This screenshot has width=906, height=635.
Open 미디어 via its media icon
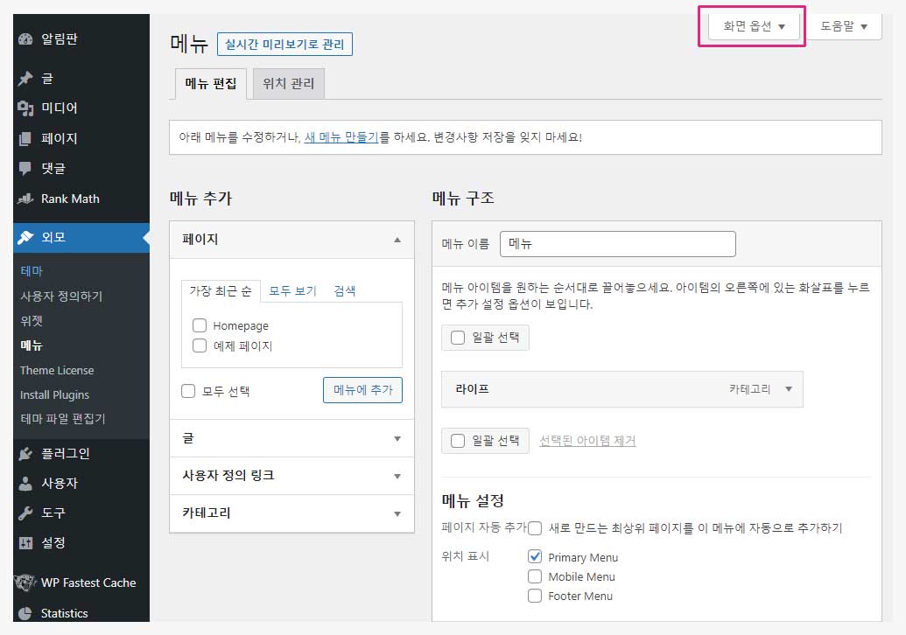click(x=25, y=108)
